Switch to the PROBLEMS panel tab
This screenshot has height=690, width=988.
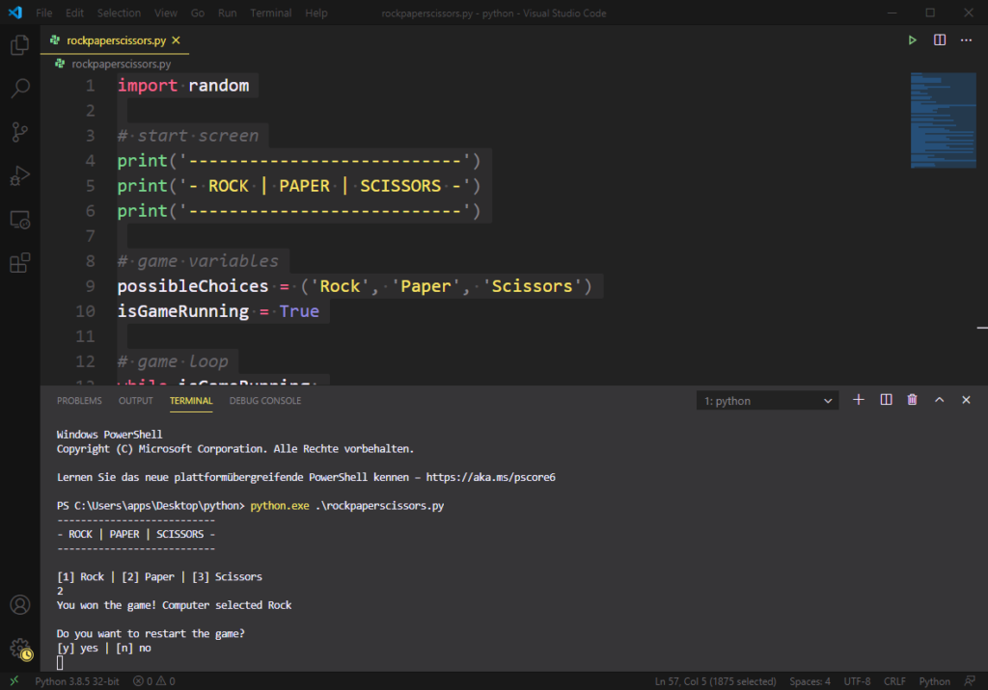pos(79,401)
